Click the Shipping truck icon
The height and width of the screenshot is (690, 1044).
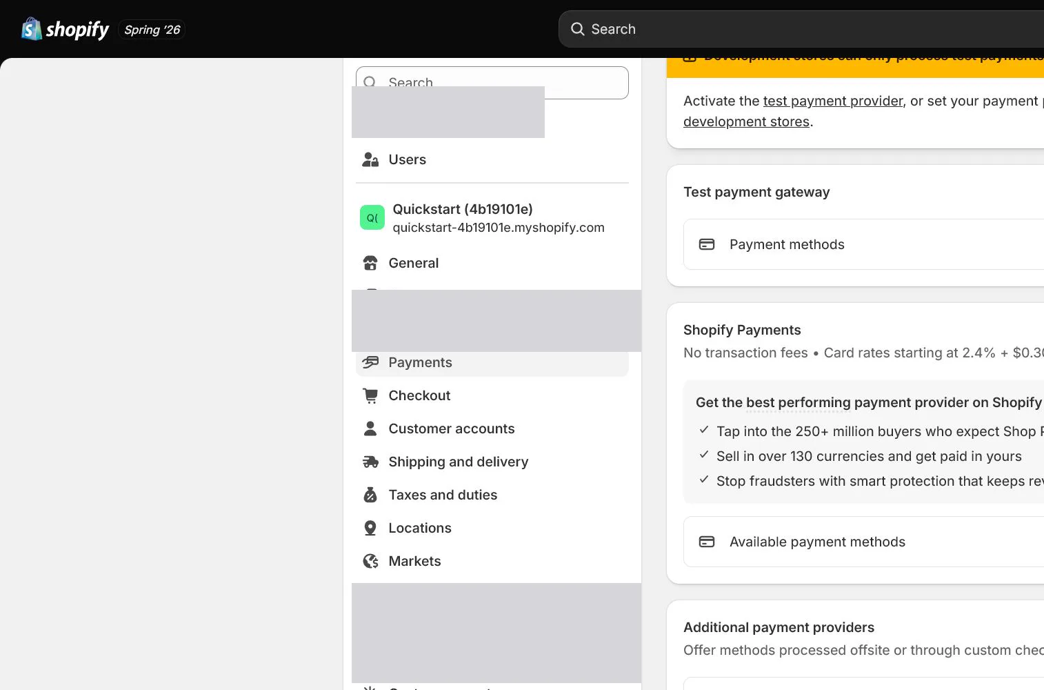pyautogui.click(x=370, y=462)
